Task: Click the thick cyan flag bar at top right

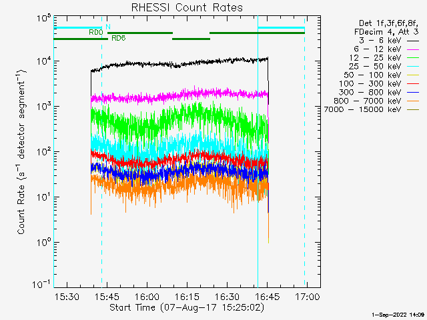Action: [282, 28]
